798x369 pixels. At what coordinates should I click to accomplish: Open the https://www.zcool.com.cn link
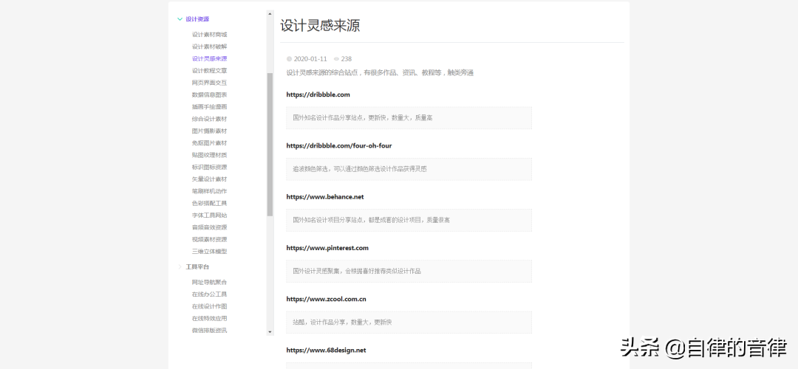[x=327, y=299]
